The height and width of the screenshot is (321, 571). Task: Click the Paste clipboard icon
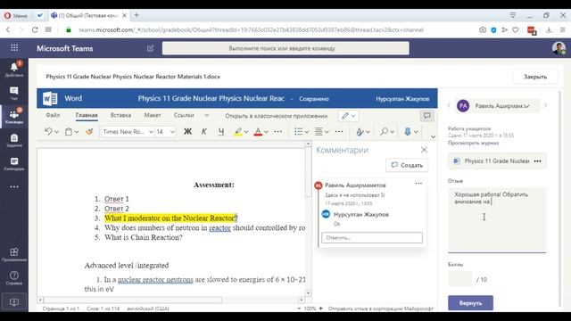click(69, 131)
